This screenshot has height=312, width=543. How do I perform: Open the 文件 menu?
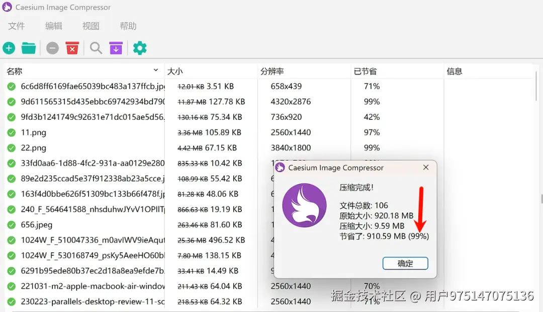pos(16,26)
